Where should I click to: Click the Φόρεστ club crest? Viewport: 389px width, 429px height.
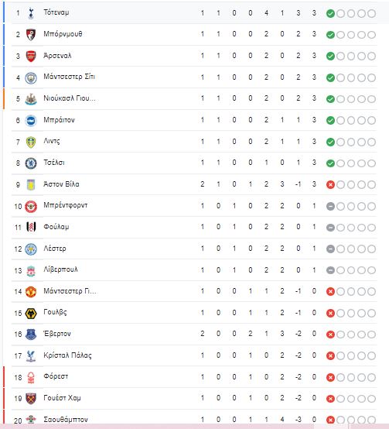tap(31, 377)
